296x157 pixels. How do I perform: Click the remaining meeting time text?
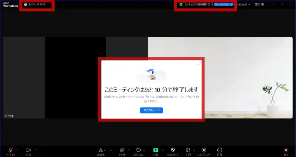[x=199, y=5]
